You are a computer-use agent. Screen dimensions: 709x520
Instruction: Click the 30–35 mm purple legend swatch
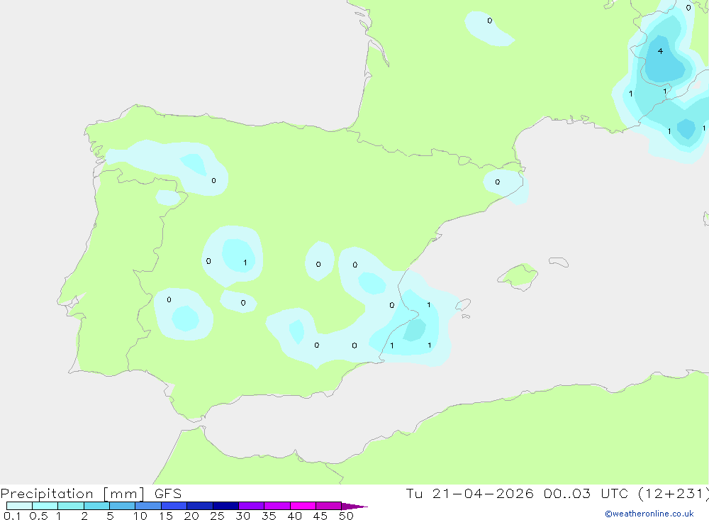coord(252,506)
